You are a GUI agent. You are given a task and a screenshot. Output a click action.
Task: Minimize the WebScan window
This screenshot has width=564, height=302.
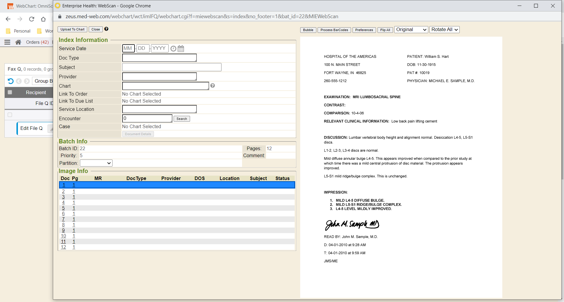point(519,6)
